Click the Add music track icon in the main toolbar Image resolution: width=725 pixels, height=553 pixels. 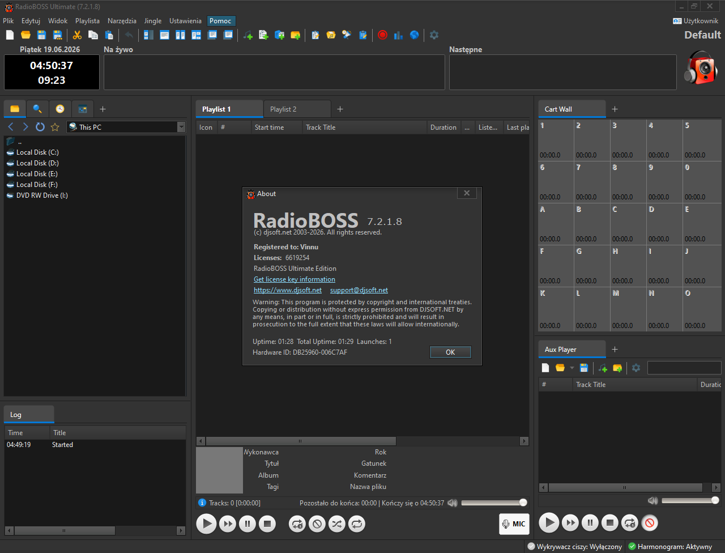coord(248,35)
